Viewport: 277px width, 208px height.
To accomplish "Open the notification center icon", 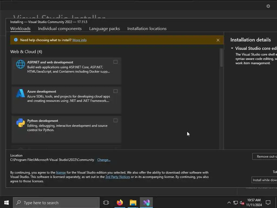I will coord(268,203).
